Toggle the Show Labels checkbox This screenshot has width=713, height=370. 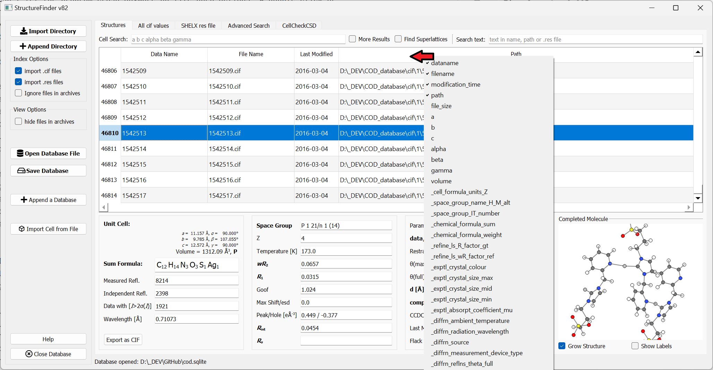click(635, 346)
